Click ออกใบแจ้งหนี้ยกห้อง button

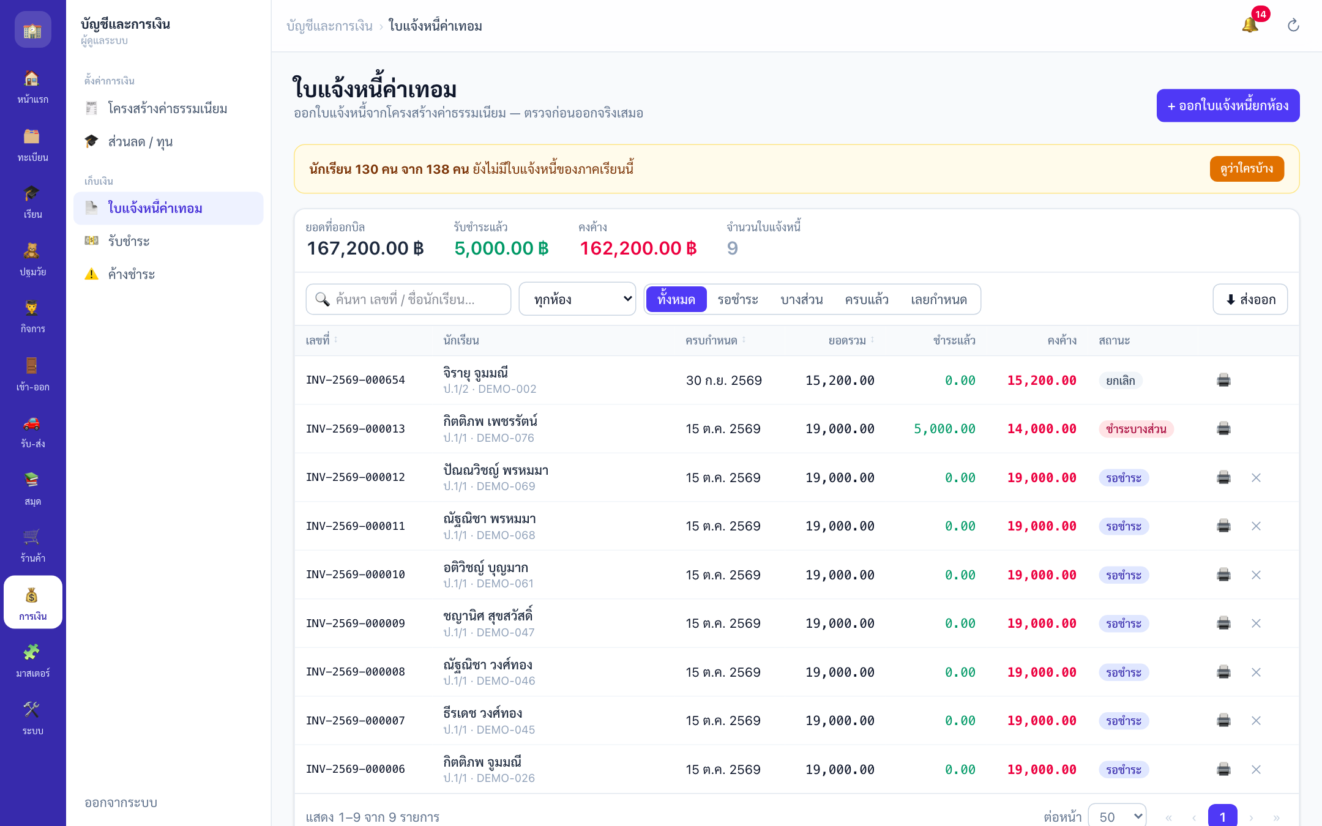pos(1228,105)
